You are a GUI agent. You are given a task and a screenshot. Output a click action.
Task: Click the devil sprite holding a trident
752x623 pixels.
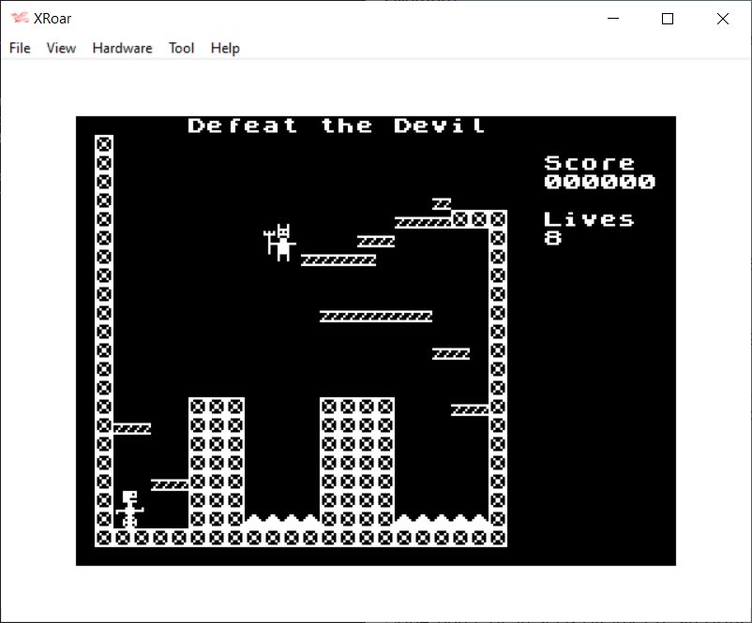tap(280, 243)
